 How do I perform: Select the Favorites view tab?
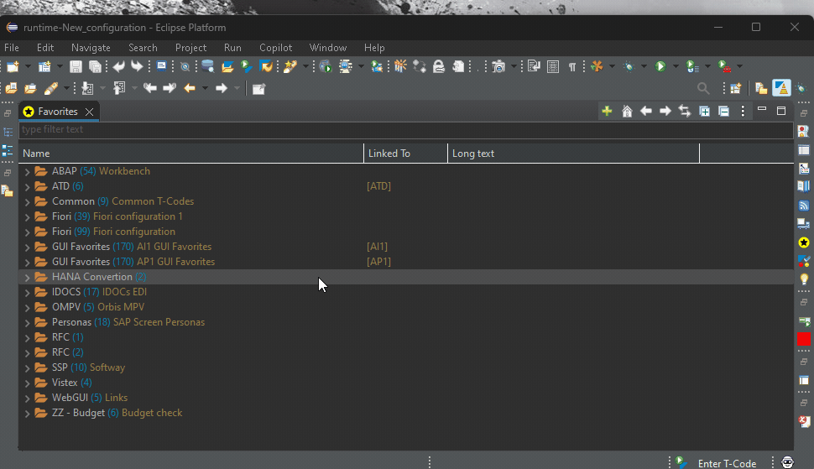(58, 112)
